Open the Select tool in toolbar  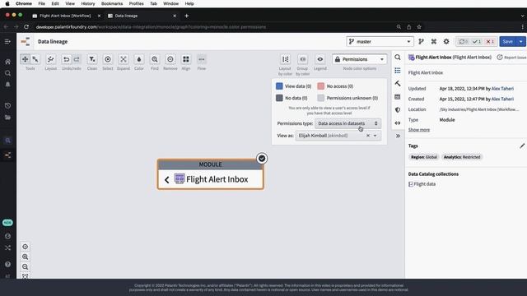[108, 59]
